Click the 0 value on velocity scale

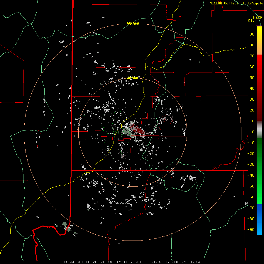click(x=253, y=132)
